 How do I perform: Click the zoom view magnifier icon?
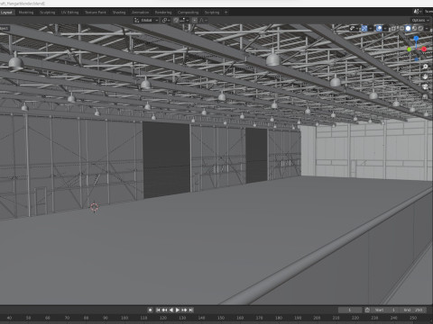coord(425,67)
